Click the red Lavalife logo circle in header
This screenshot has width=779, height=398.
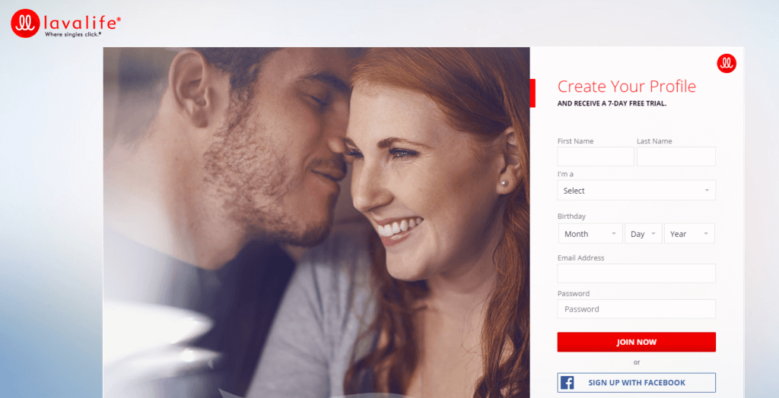pos(25,24)
